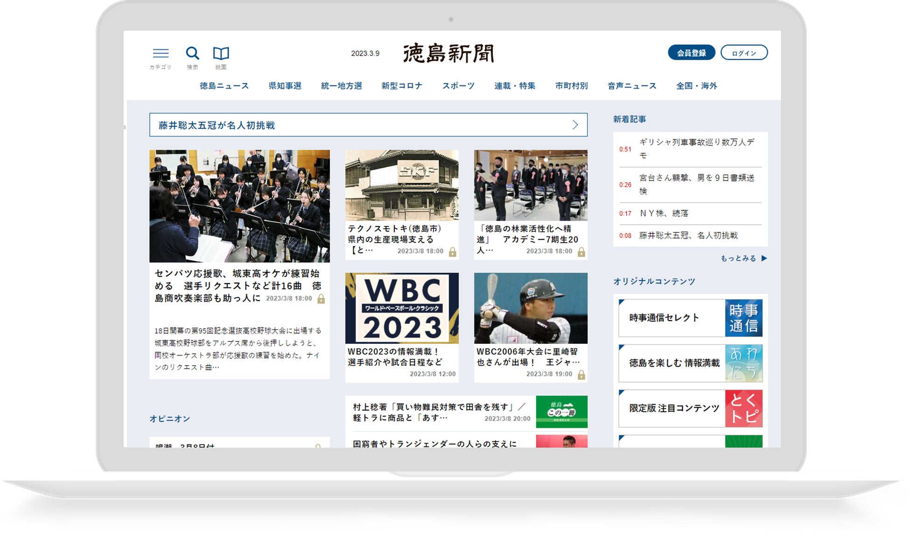Click the 時事通信 logo icon
The image size is (910, 533).
point(743,318)
